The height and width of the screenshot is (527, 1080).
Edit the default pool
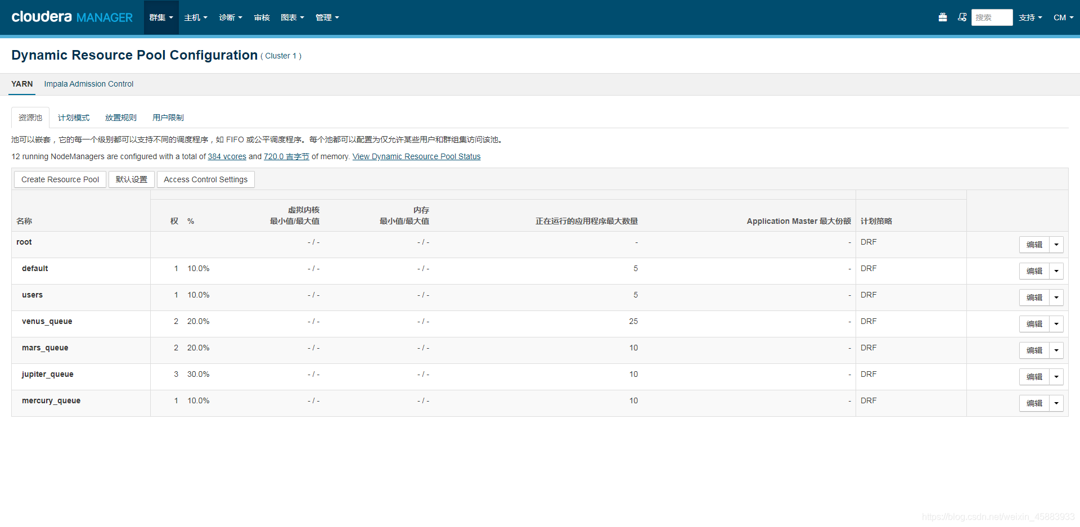coord(1034,271)
